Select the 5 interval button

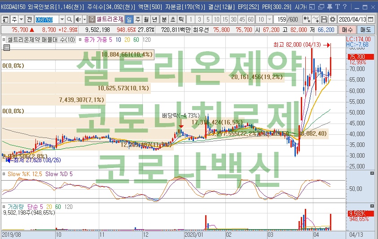[208, 19]
